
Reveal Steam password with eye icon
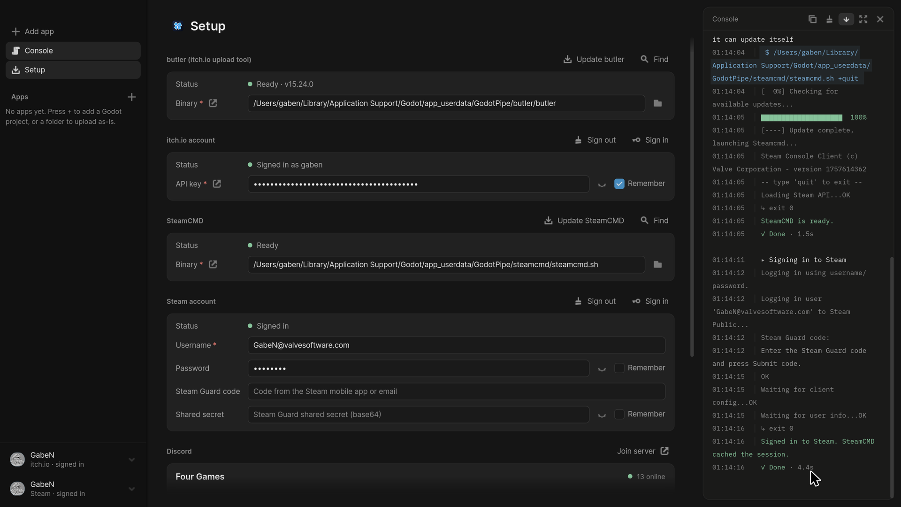[602, 369]
